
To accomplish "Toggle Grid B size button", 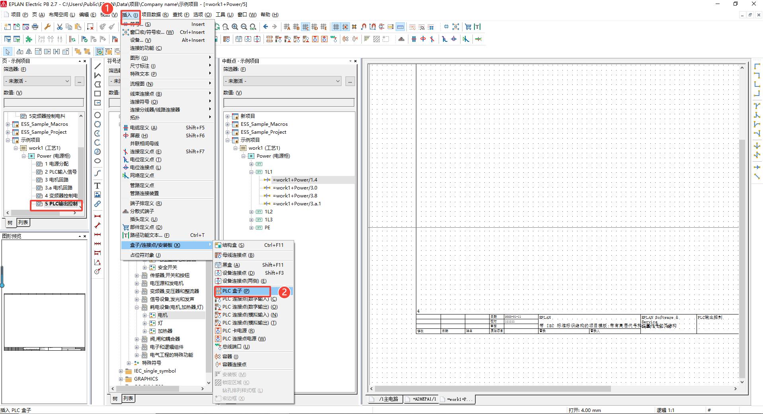I will pyautogui.click(x=296, y=27).
